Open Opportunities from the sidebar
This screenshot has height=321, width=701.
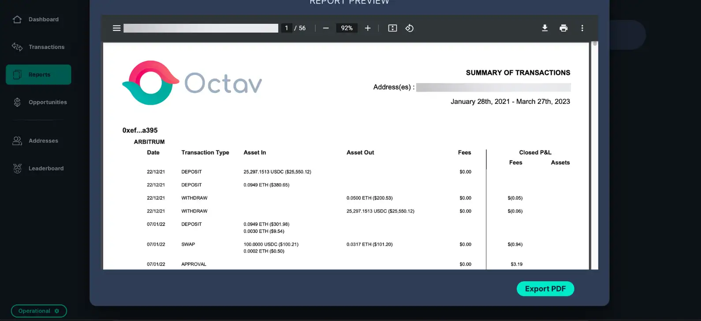48,102
